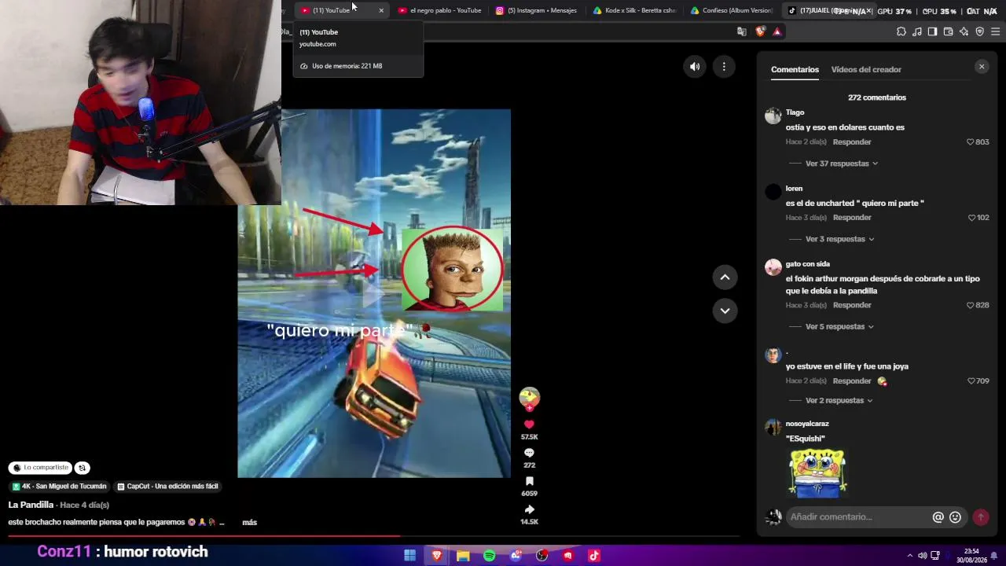Image resolution: width=1006 pixels, height=566 pixels.
Task: Expand Ver 5 respuestas under gato con sida's comment
Action: pyautogui.click(x=840, y=326)
